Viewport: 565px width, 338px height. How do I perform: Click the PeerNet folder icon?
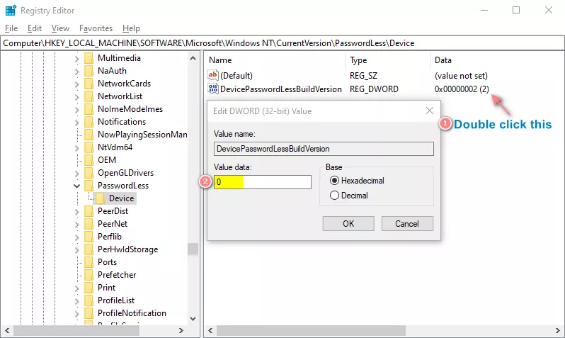click(89, 224)
